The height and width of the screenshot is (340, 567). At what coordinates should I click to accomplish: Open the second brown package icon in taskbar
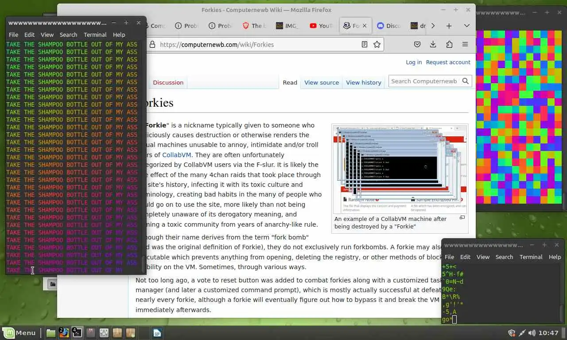tap(131, 333)
